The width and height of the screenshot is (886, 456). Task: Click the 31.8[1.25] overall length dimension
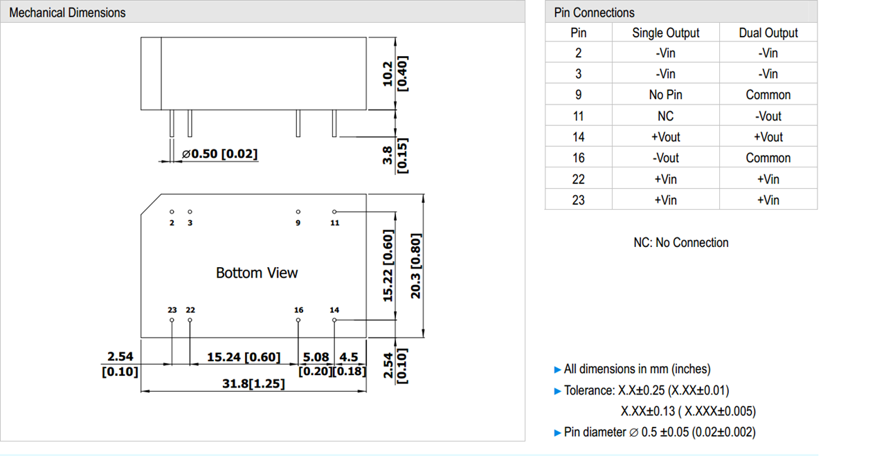(x=253, y=383)
